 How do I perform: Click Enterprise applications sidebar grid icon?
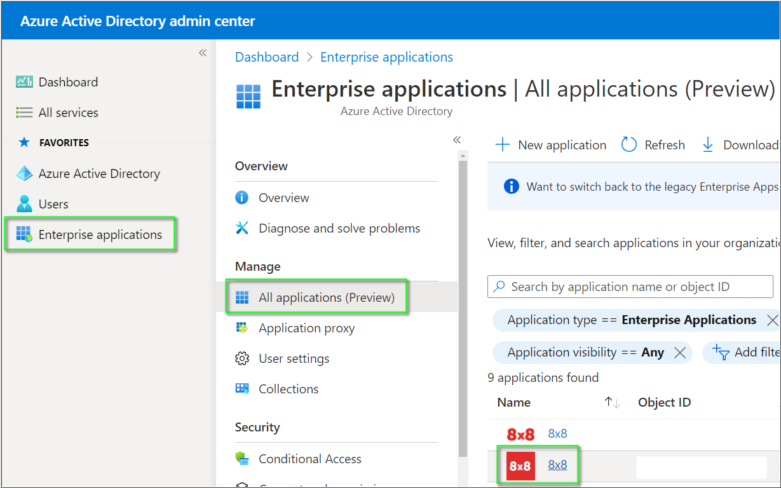point(24,234)
